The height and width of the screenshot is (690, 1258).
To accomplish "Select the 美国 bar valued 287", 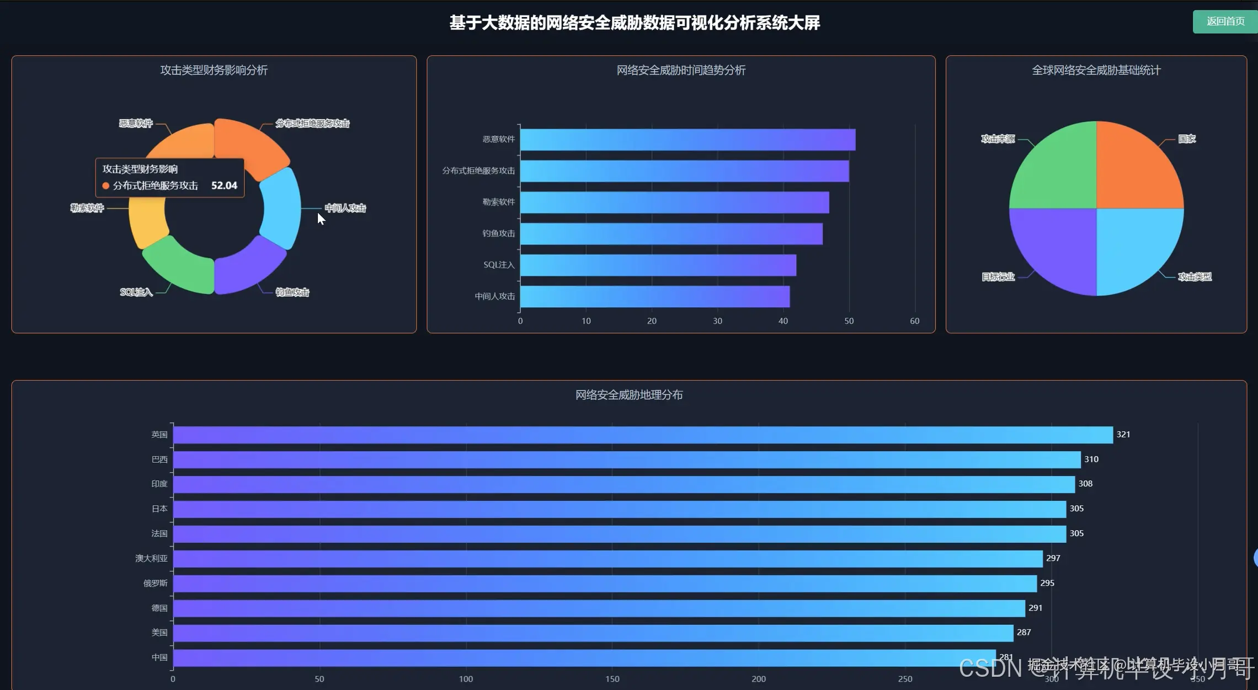I will coord(593,633).
